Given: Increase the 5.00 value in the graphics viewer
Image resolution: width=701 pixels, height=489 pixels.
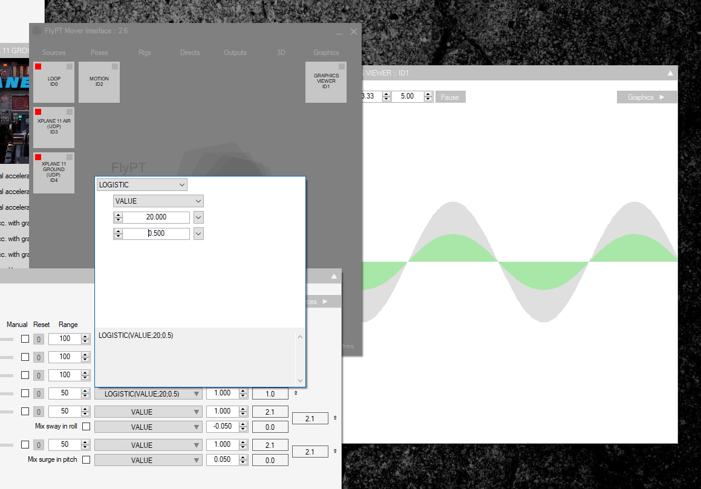Looking at the screenshot, I should tap(428, 94).
